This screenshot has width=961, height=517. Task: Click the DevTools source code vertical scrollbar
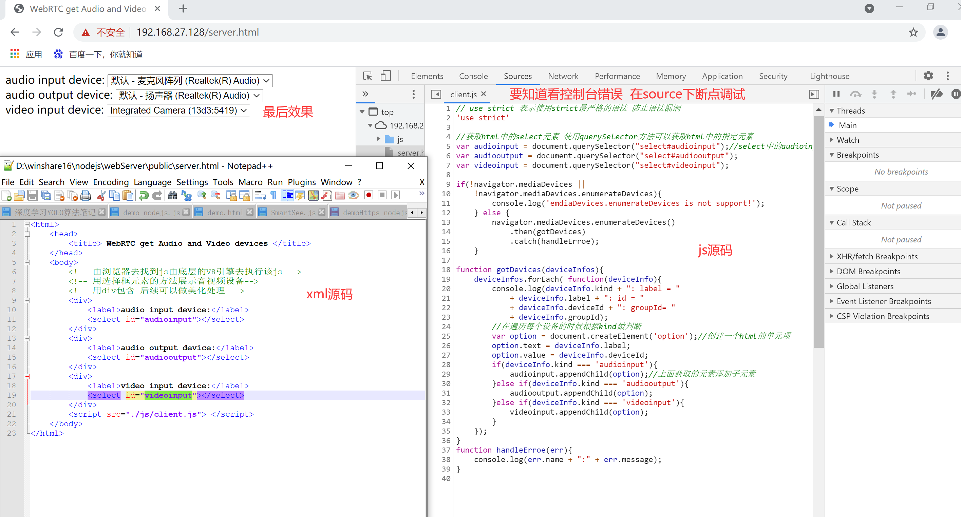click(x=818, y=231)
